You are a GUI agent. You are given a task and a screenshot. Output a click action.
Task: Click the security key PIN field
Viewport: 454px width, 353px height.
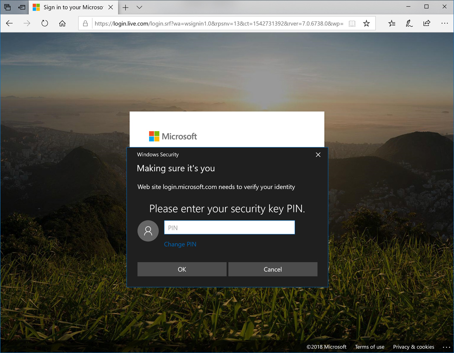[229, 227]
